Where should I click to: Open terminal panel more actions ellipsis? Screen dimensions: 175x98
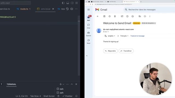click(x=67, y=84)
